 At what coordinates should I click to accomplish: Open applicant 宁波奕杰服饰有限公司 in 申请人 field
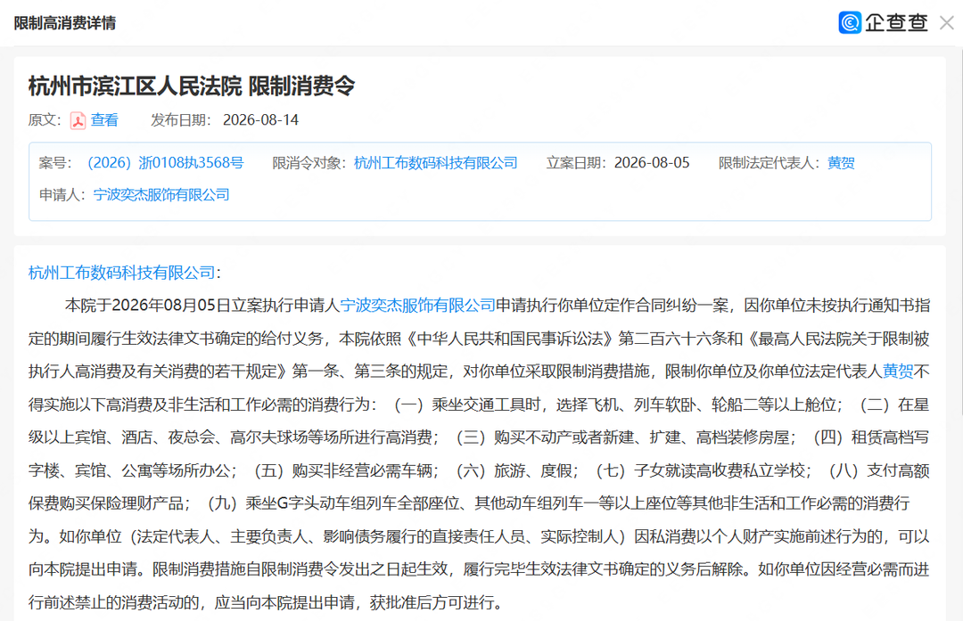tap(160, 194)
